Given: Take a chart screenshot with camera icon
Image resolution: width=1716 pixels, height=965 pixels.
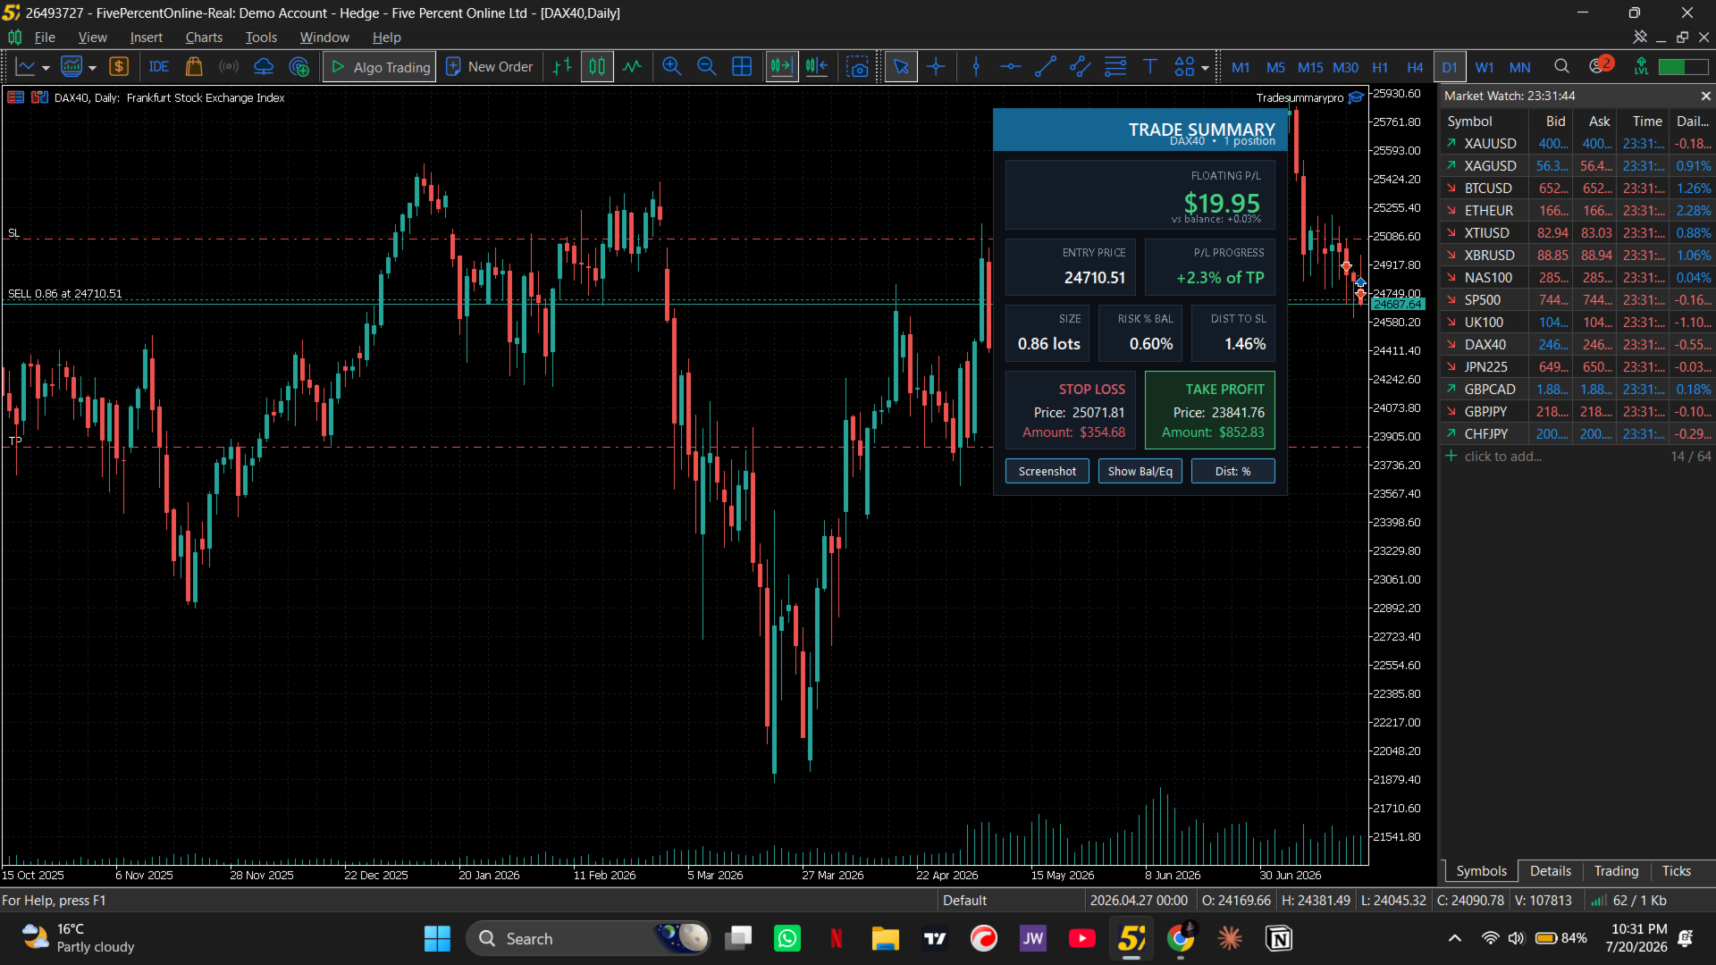Looking at the screenshot, I should tap(858, 67).
